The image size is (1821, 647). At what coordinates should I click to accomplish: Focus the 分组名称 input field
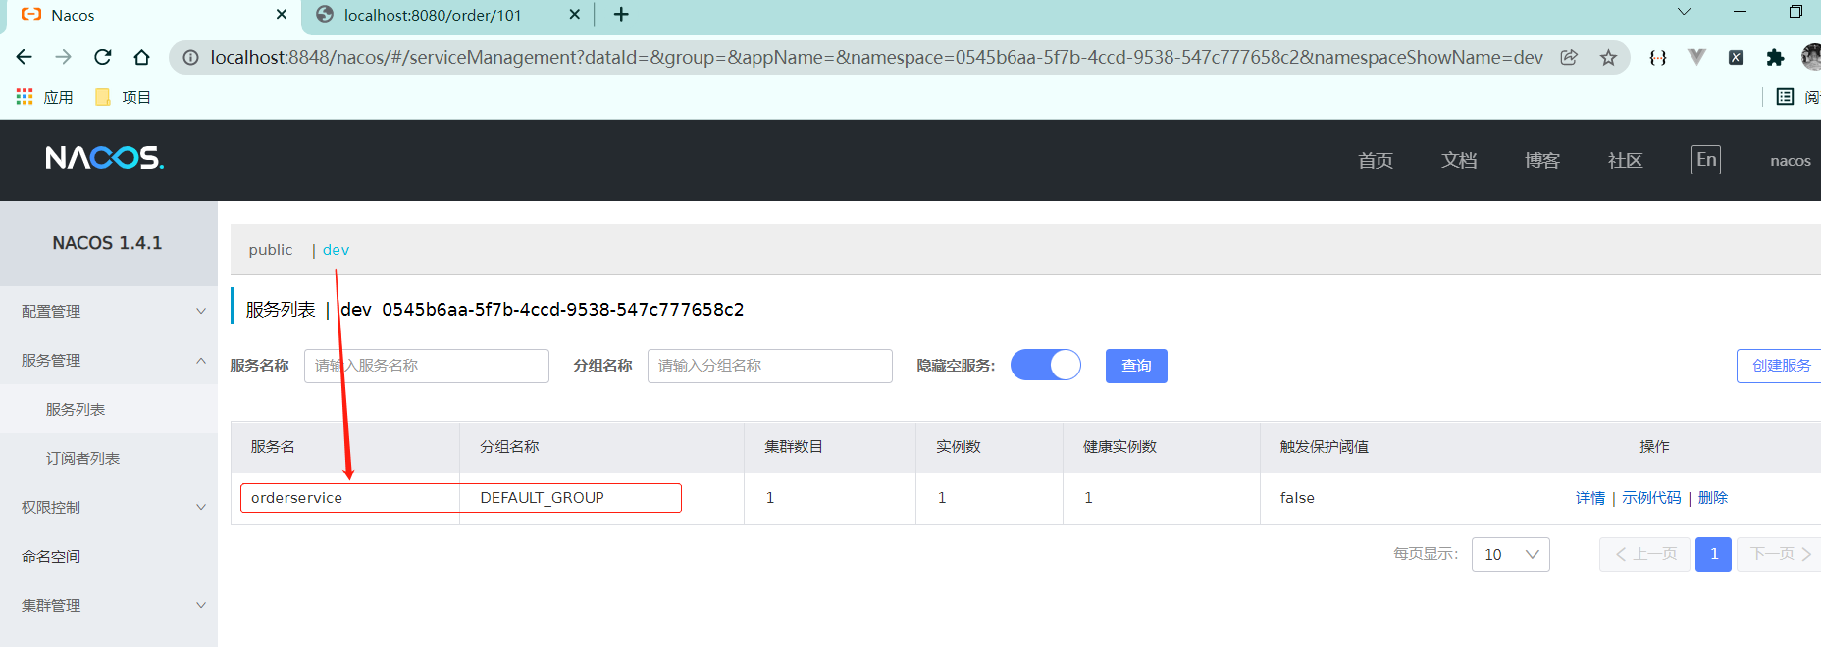pos(770,366)
